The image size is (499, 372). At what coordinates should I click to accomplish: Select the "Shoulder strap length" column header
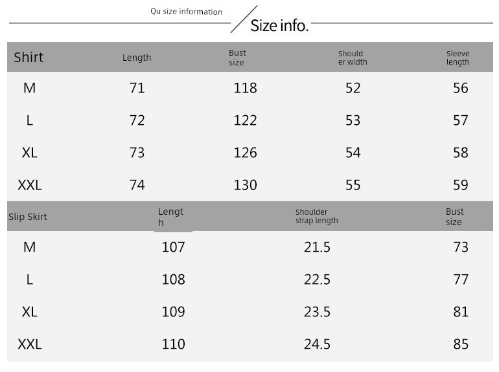click(x=317, y=216)
